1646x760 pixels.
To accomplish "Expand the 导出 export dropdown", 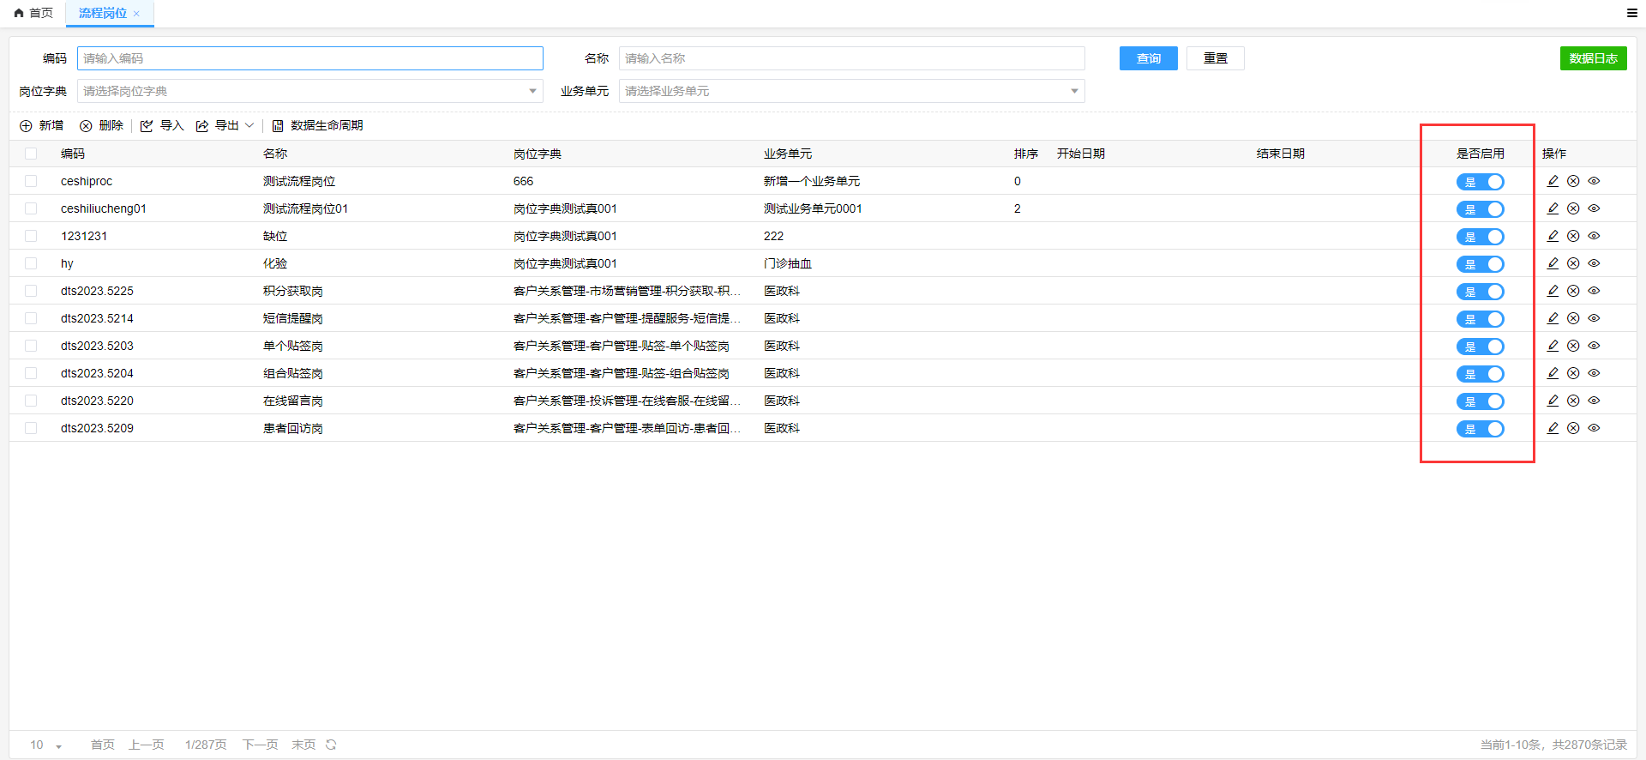I will [225, 125].
